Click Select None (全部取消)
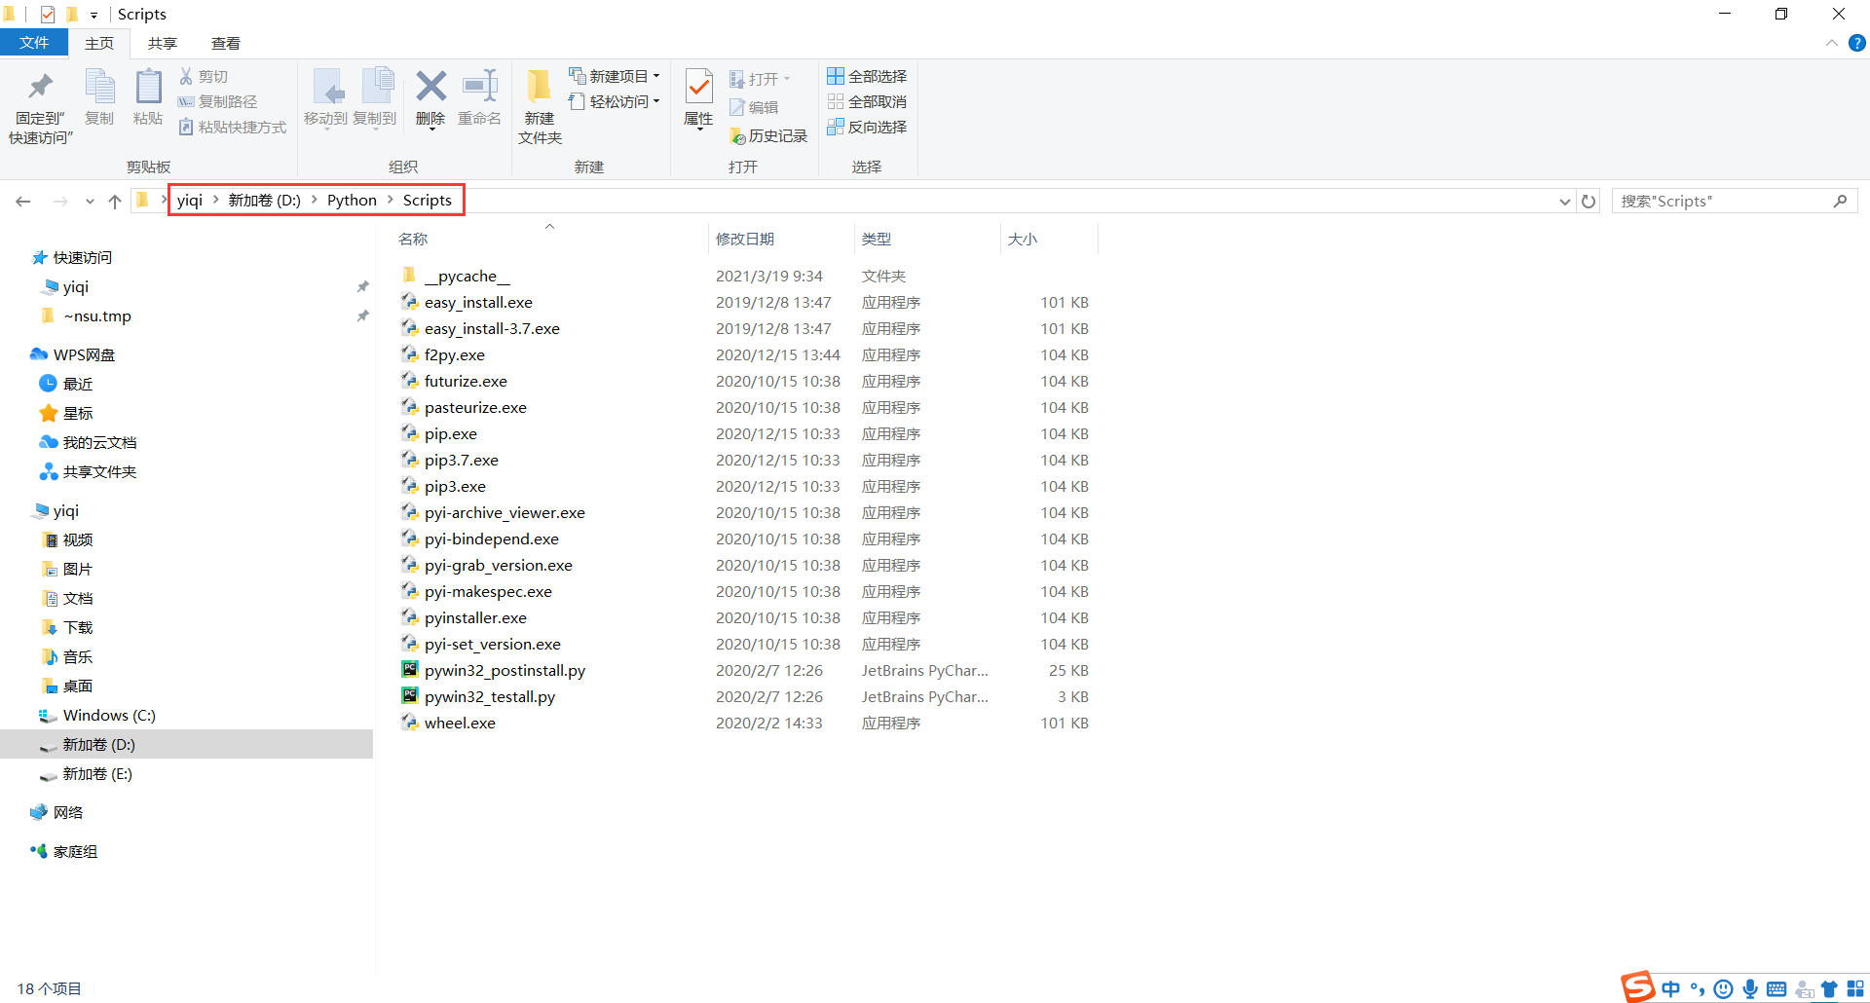 [x=867, y=101]
